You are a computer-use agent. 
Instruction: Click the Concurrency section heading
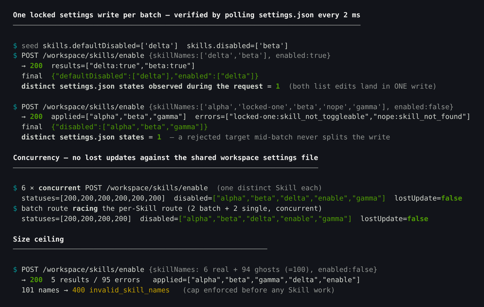tap(165, 158)
